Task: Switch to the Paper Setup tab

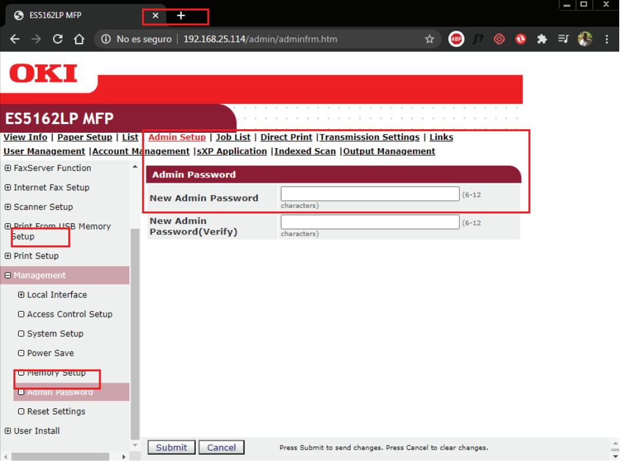Action: tap(85, 137)
